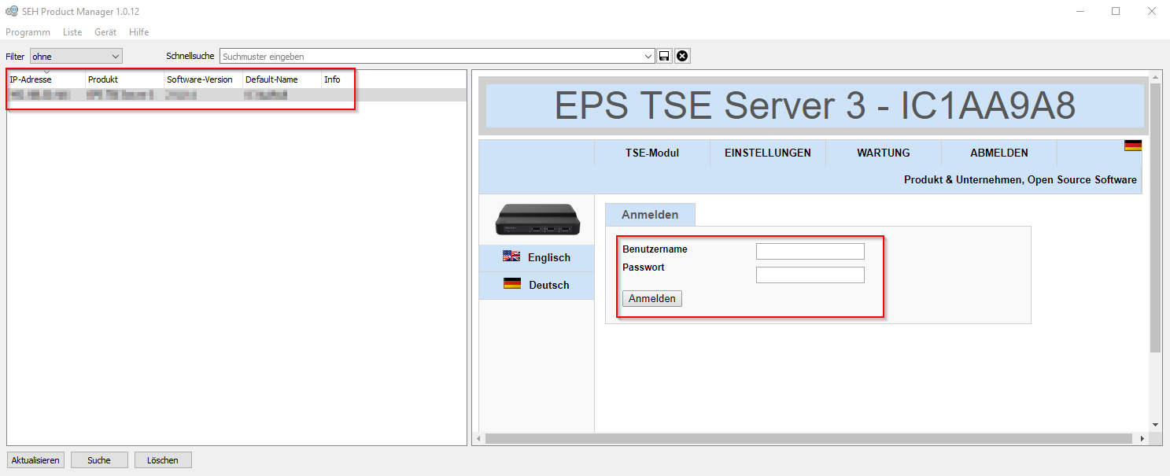Open Produkt & Unternehmen, Open Source Software link
Screen dimensions: 1170x476
(x=1020, y=179)
